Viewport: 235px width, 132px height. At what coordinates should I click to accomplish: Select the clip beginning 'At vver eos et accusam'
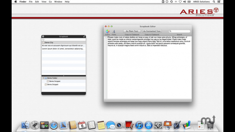(63, 46)
